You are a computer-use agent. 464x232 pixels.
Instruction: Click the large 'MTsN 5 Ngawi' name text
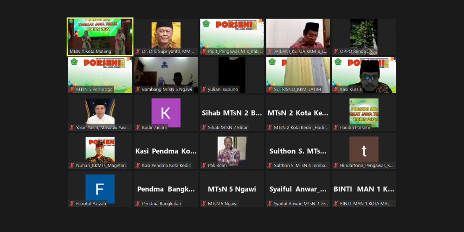(232, 189)
